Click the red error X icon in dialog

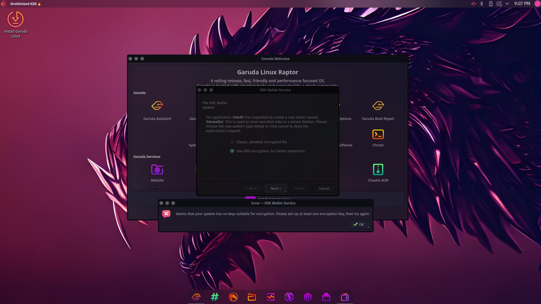point(166,214)
